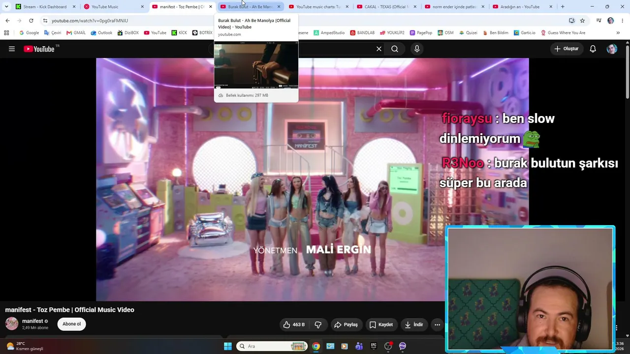Expand the tab search dropdown arrow

(6, 7)
